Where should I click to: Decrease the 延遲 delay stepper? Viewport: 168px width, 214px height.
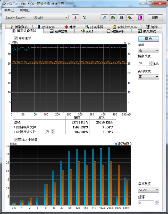pyautogui.click(x=157, y=204)
